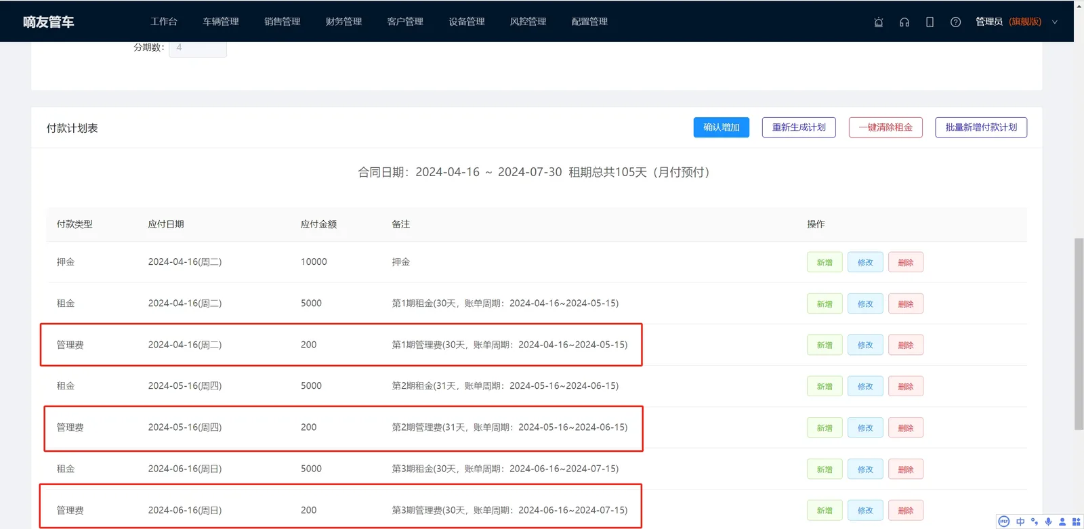Click the headset customer service icon
Screen dimensions: 1084x529
pos(904,22)
